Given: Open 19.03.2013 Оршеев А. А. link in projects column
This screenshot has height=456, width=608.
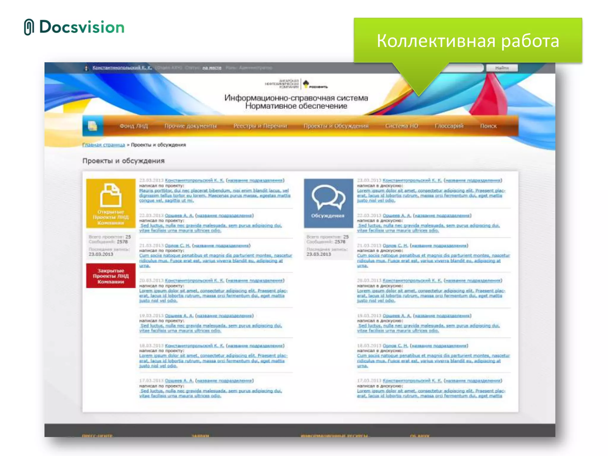Looking at the screenshot, I should tap(179, 316).
